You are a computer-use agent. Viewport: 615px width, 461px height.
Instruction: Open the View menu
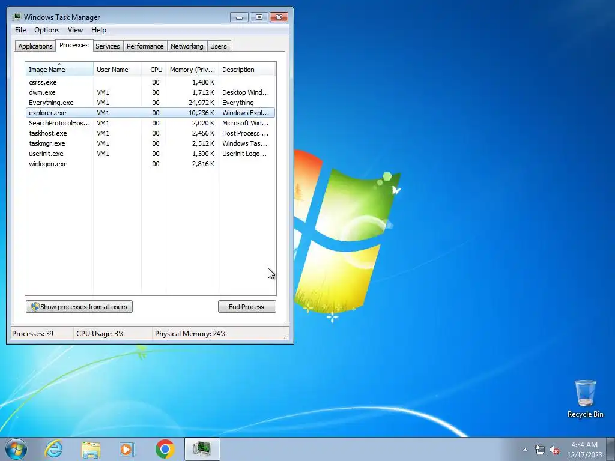(x=75, y=30)
